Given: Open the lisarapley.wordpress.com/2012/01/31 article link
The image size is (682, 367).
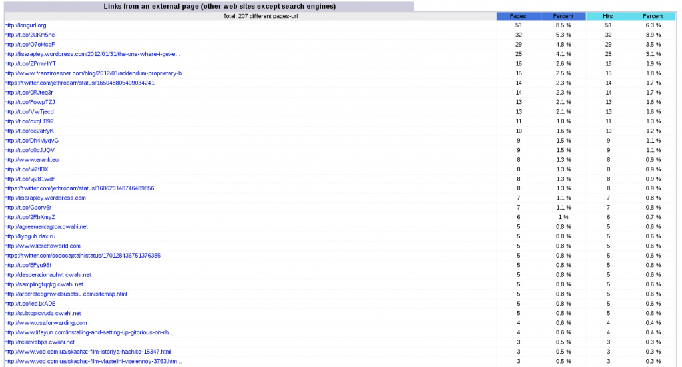Looking at the screenshot, I should click(92, 54).
